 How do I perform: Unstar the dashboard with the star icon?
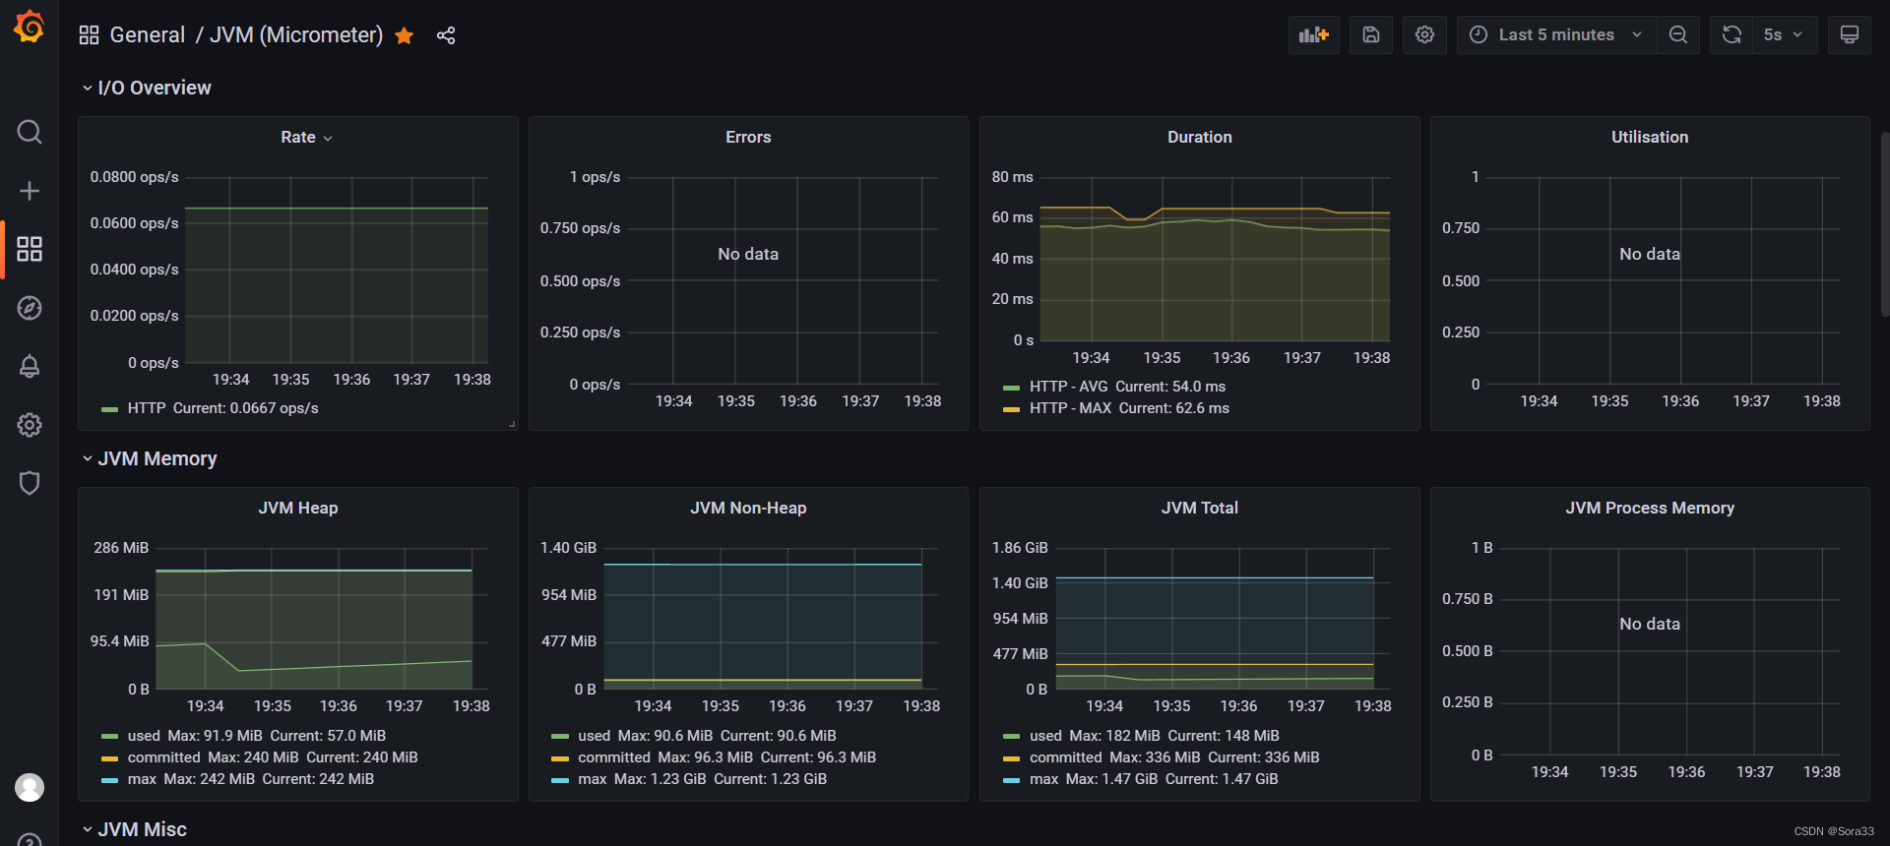(x=404, y=36)
